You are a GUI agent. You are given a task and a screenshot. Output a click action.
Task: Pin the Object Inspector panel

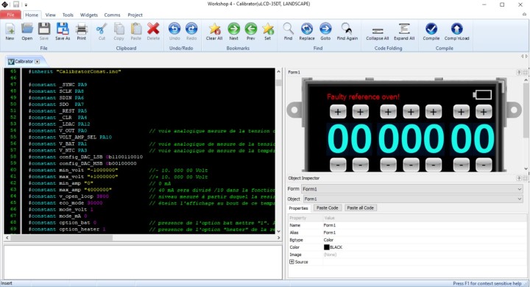[519, 178]
